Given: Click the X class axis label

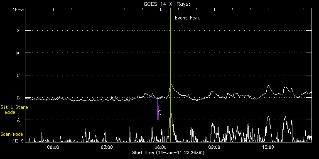Looking at the screenshot, I should [x=18, y=31].
